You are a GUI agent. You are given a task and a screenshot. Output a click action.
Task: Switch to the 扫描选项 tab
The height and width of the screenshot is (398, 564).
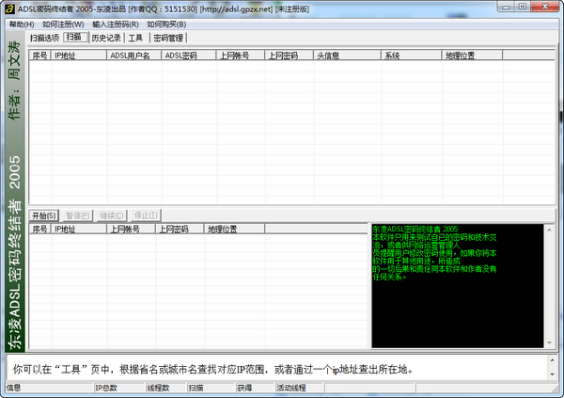[x=44, y=38]
